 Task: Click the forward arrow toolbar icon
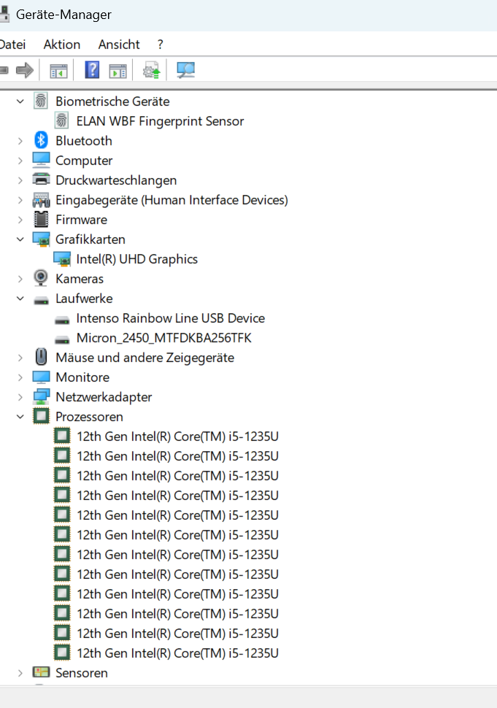point(25,71)
